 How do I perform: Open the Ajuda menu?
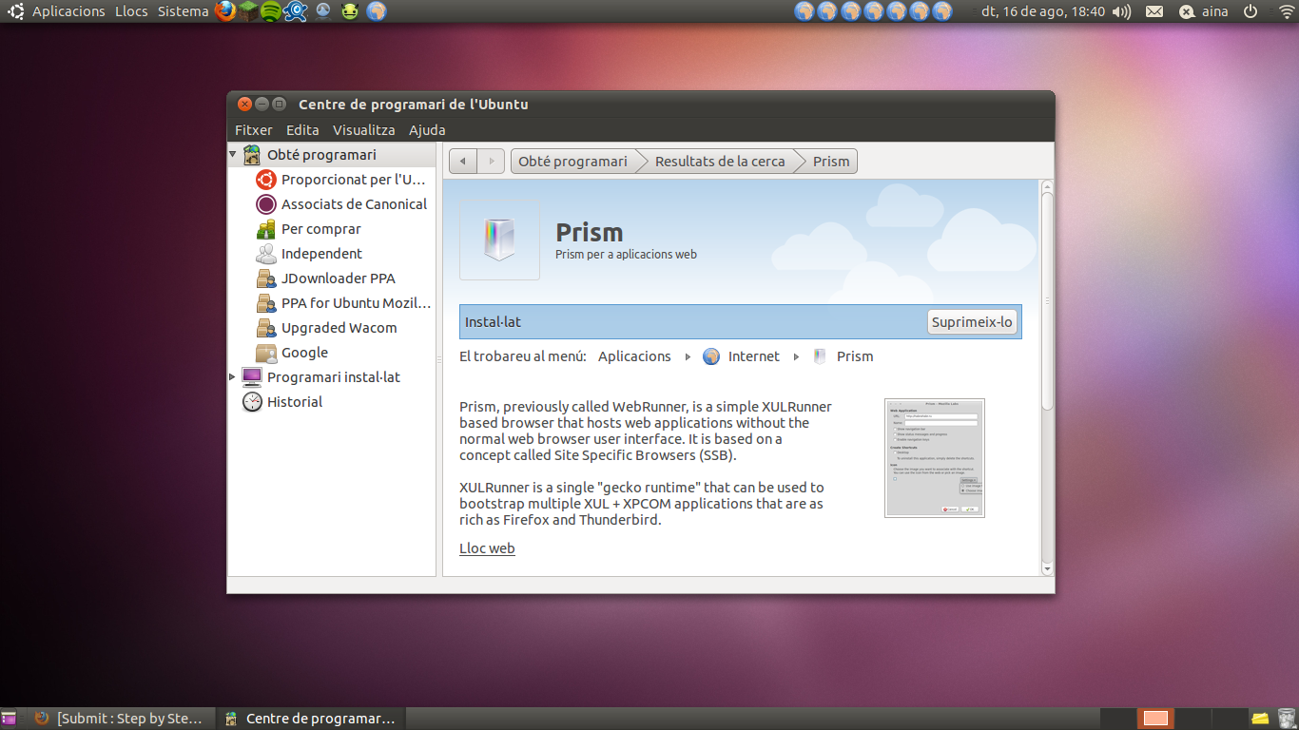427,129
